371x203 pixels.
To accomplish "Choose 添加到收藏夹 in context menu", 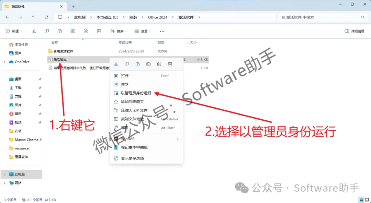I will 146,101.
